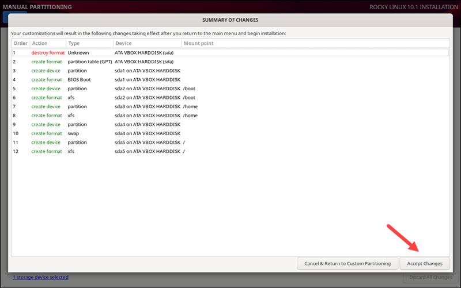Screen dimensions: 461x288
Task: Click the Accept Changes button
Action: click(x=425, y=263)
